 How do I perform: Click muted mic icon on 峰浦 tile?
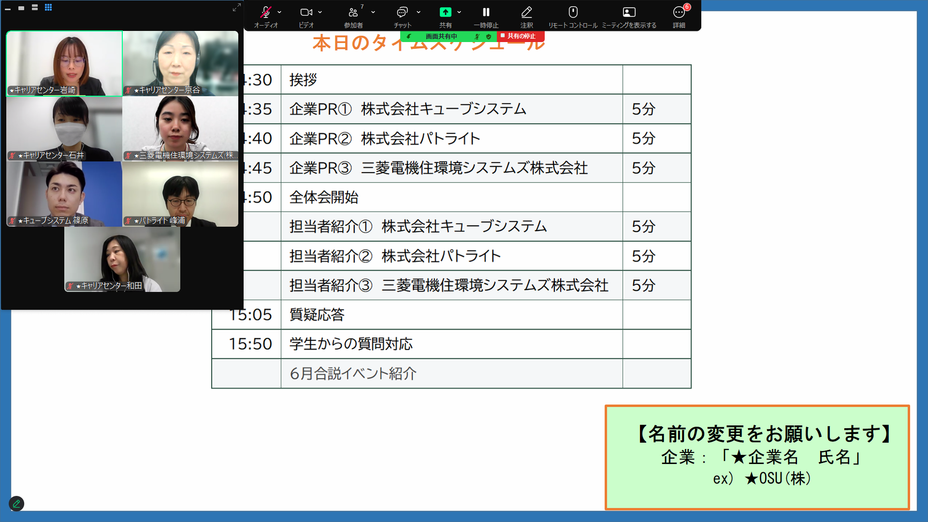pos(129,221)
